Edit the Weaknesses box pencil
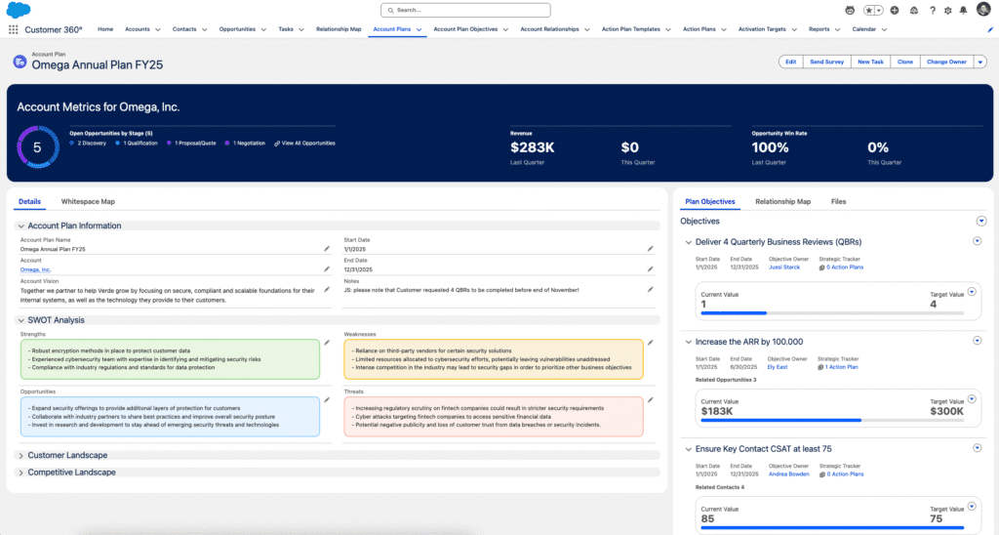The width and height of the screenshot is (999, 535). tap(651, 343)
